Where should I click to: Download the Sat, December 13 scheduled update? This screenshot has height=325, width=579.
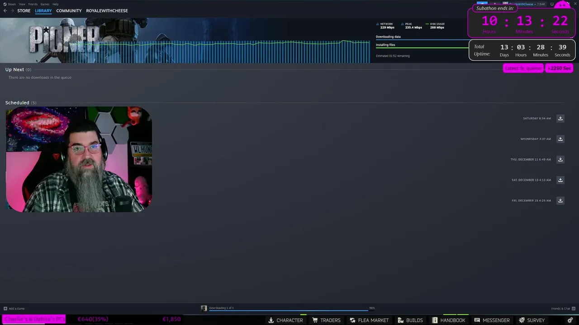[560, 180]
